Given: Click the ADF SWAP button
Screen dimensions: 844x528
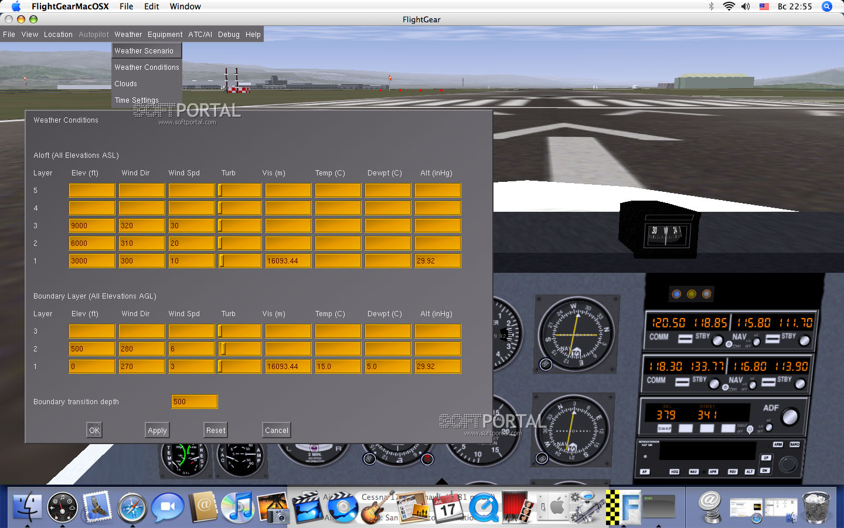Looking at the screenshot, I should 665,428.
